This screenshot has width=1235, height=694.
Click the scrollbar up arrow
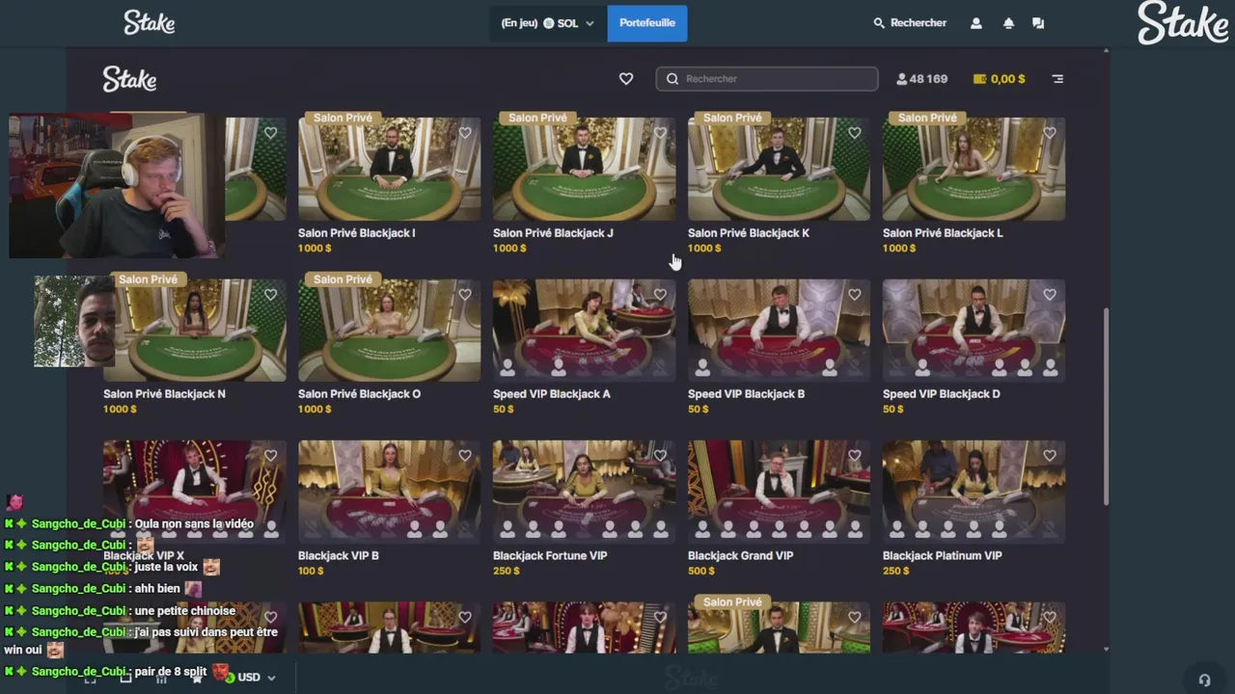click(x=1106, y=52)
